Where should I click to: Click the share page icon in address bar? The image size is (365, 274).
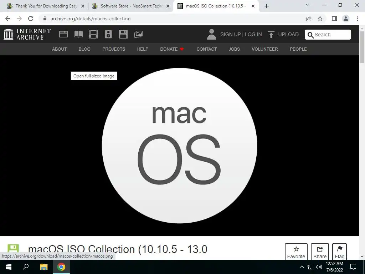(309, 19)
